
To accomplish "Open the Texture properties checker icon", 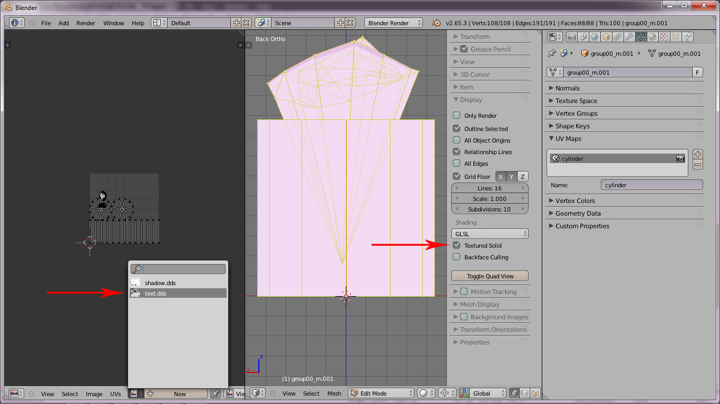I will [664, 37].
